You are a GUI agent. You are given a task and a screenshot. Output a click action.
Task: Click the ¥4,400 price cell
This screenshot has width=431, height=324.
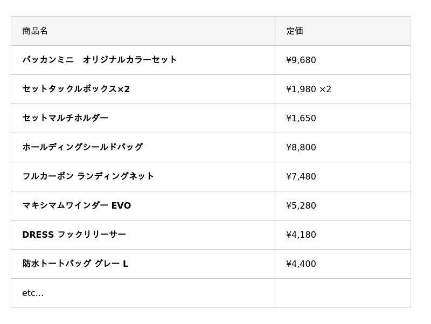[301, 264]
